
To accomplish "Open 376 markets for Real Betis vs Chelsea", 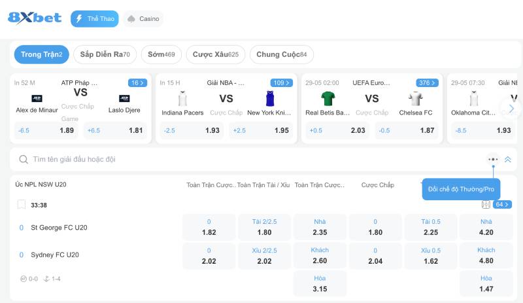I will tap(427, 83).
